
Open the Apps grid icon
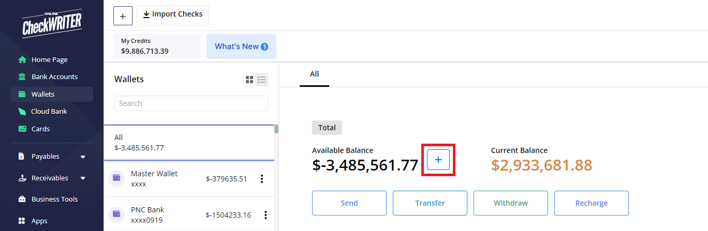coord(22,221)
